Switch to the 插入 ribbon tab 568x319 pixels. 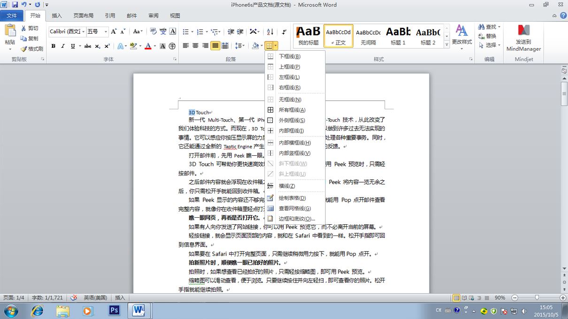click(x=57, y=15)
